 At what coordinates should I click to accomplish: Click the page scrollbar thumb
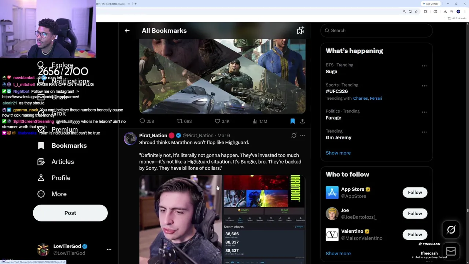click(x=467, y=210)
